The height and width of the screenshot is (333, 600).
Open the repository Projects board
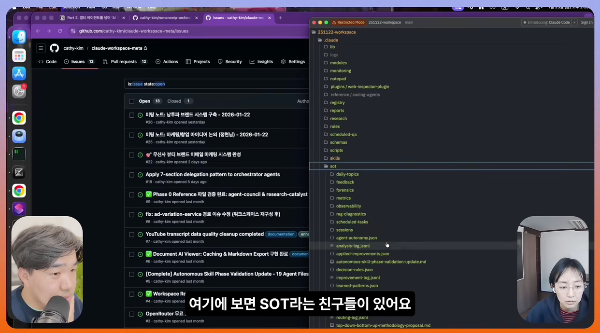(x=201, y=61)
